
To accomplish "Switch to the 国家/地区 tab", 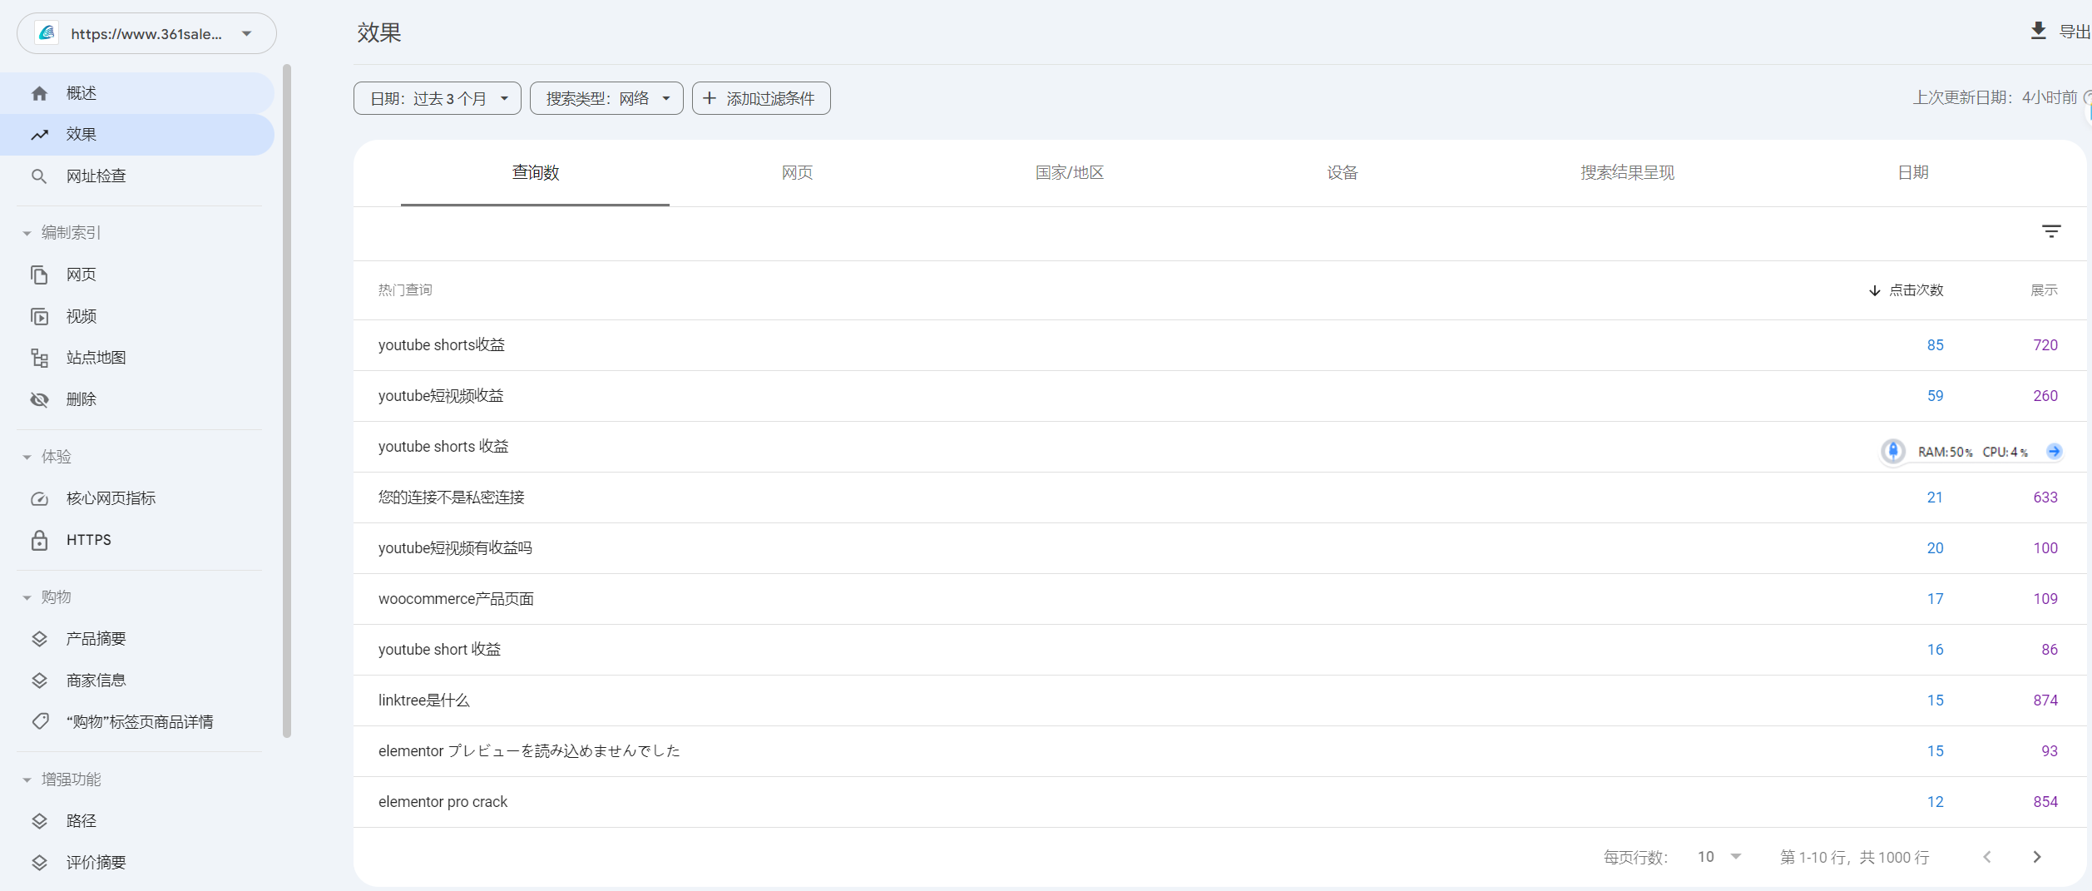I will click(1069, 173).
